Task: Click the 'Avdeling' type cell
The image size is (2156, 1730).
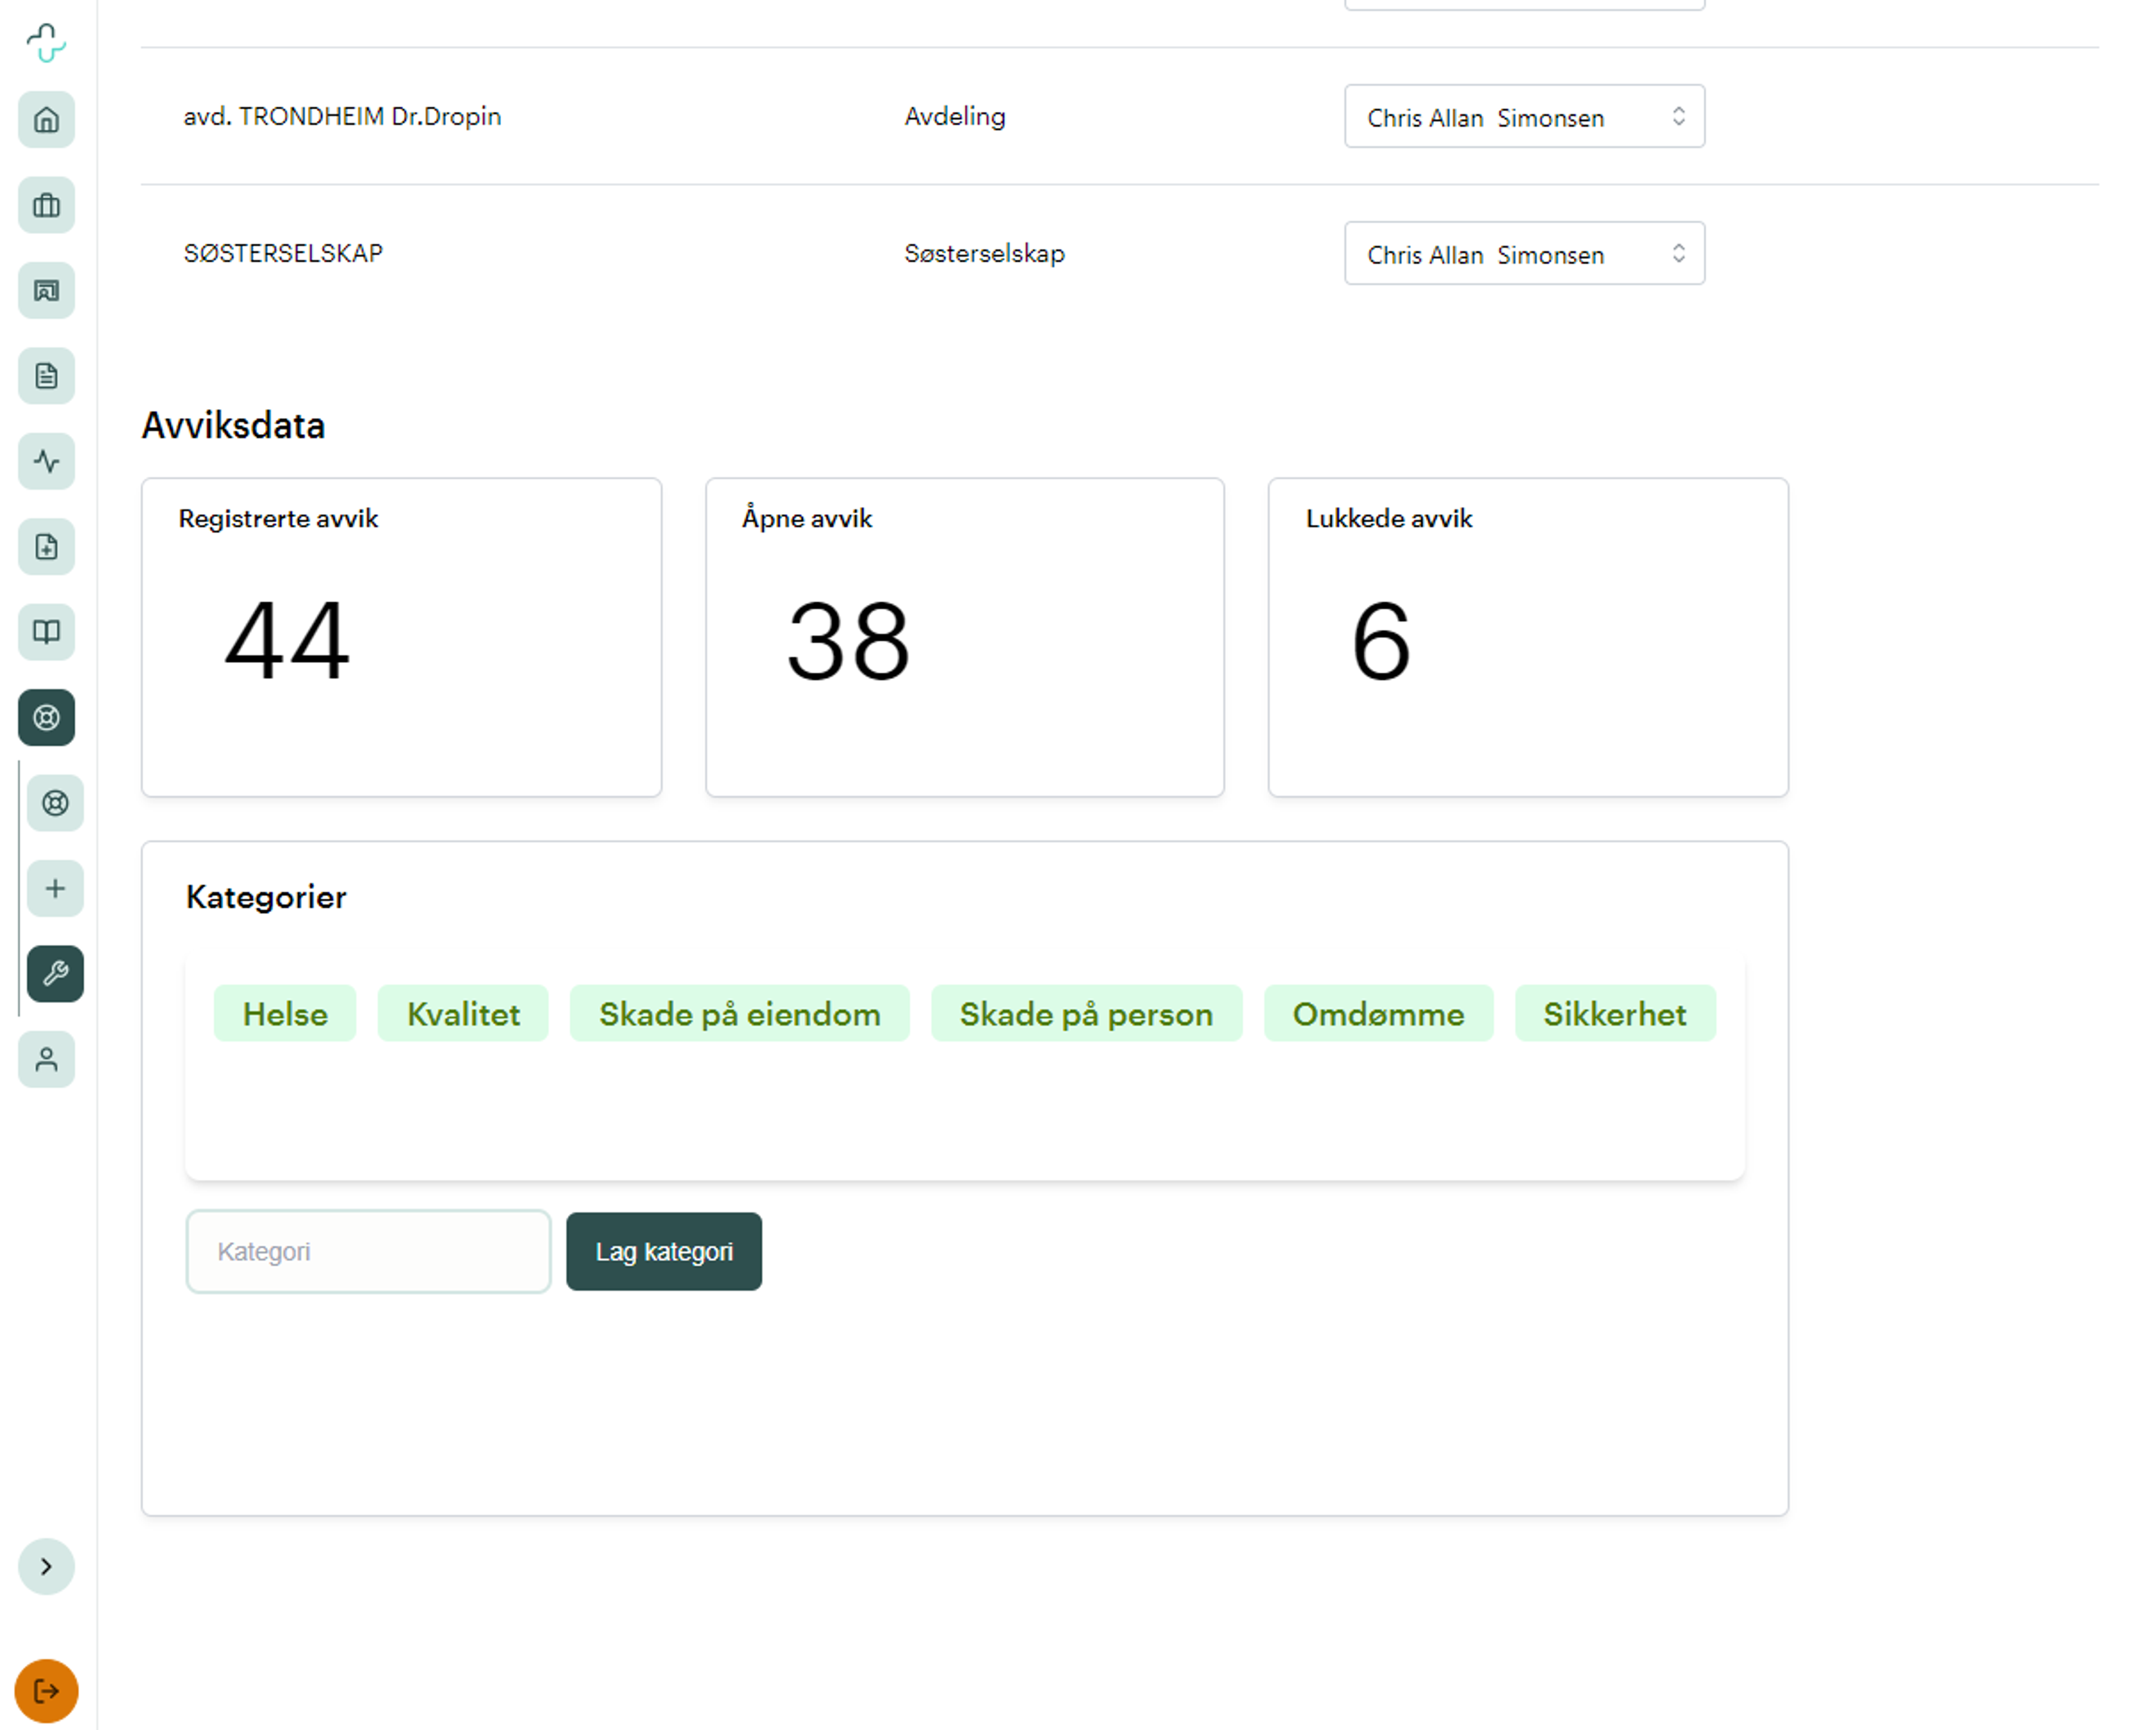Action: [x=955, y=116]
